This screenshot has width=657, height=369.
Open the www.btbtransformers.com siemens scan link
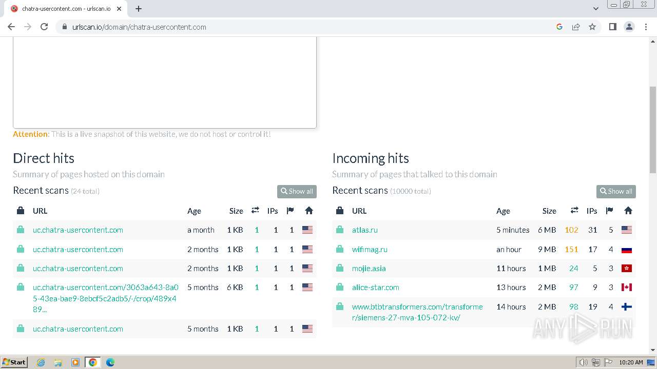417,312
